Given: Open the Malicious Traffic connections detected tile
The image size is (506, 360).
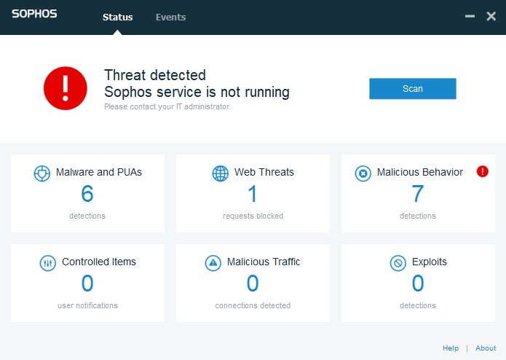Looking at the screenshot, I should (253, 283).
